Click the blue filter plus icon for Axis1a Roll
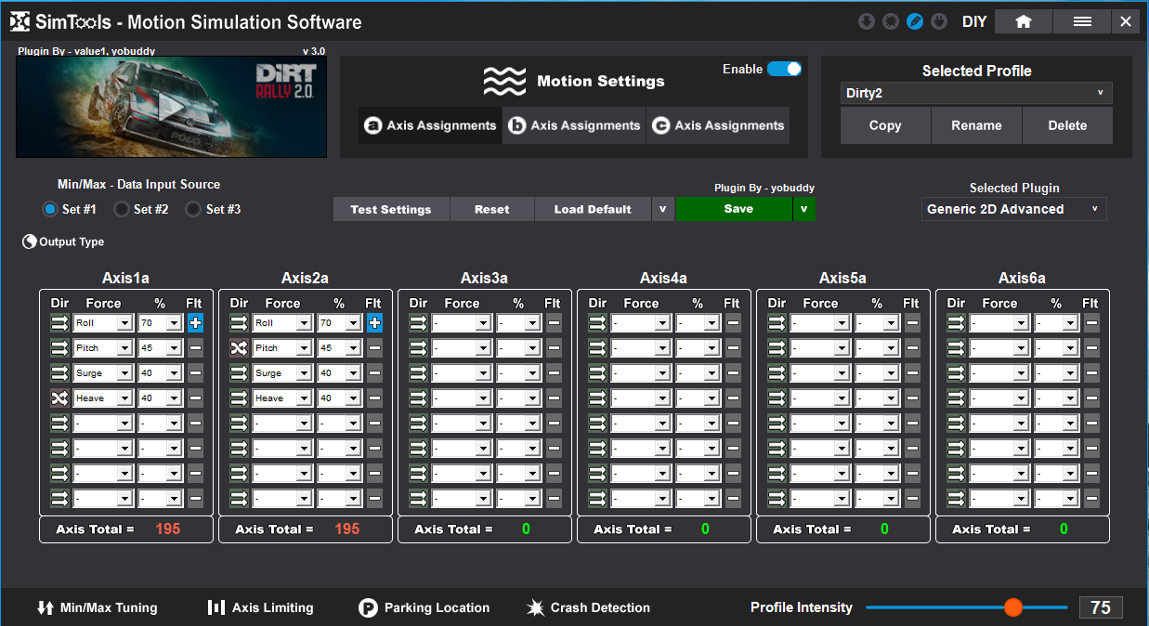 pos(195,322)
